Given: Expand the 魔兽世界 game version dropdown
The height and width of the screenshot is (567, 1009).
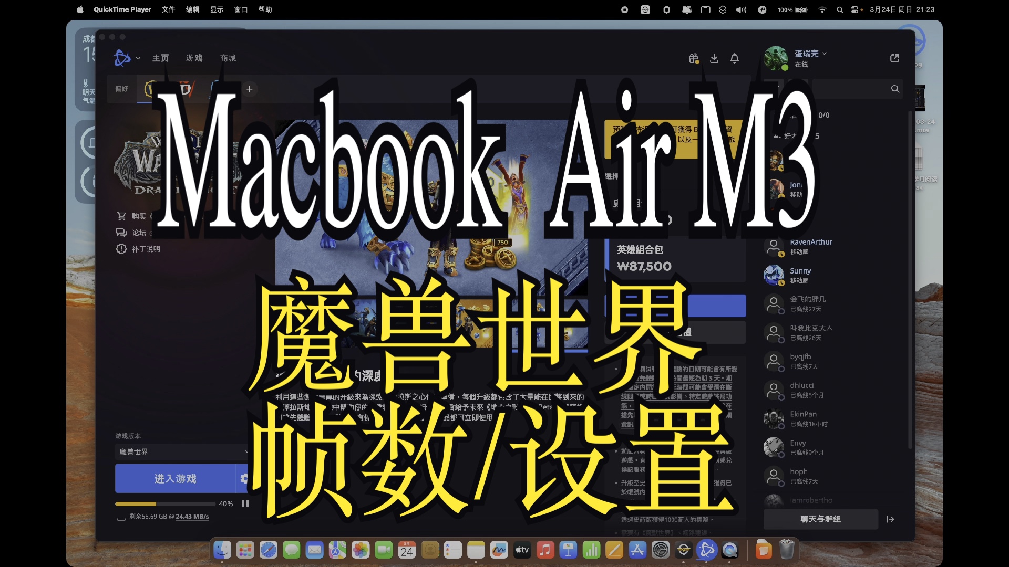Looking at the screenshot, I should [x=183, y=451].
